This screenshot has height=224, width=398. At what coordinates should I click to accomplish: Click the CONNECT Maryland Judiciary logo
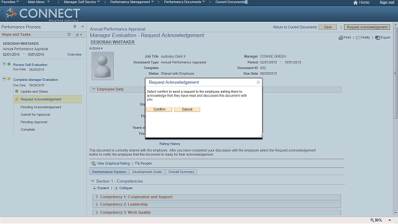(x=41, y=14)
